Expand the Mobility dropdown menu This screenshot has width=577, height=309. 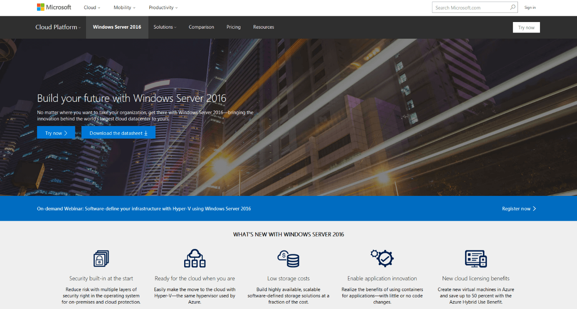click(x=125, y=7)
